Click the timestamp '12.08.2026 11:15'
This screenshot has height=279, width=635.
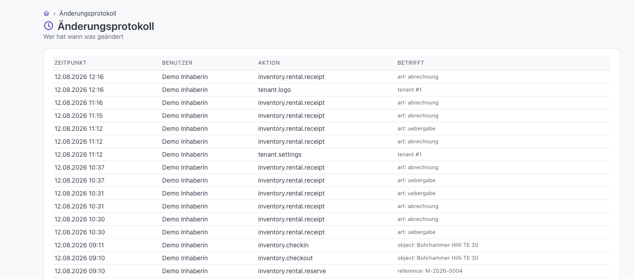(79, 116)
